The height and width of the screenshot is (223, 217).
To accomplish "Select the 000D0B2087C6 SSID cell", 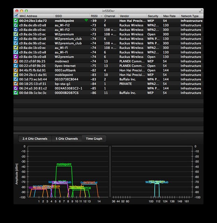I will 67,93.
